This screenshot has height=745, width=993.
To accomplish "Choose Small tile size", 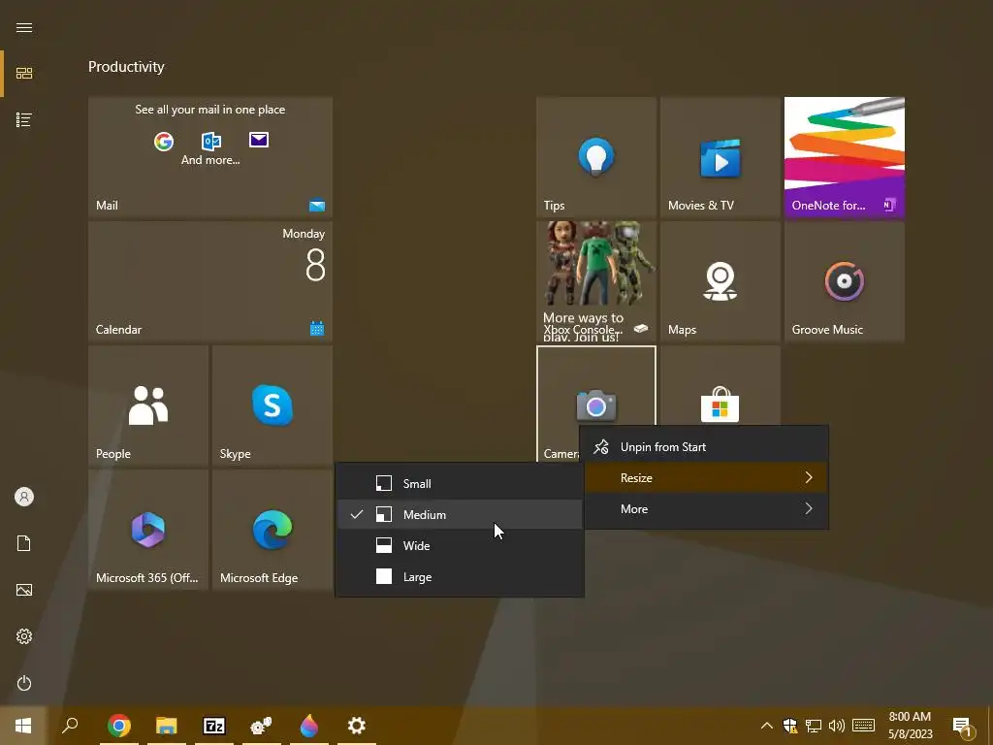I will pos(460,483).
